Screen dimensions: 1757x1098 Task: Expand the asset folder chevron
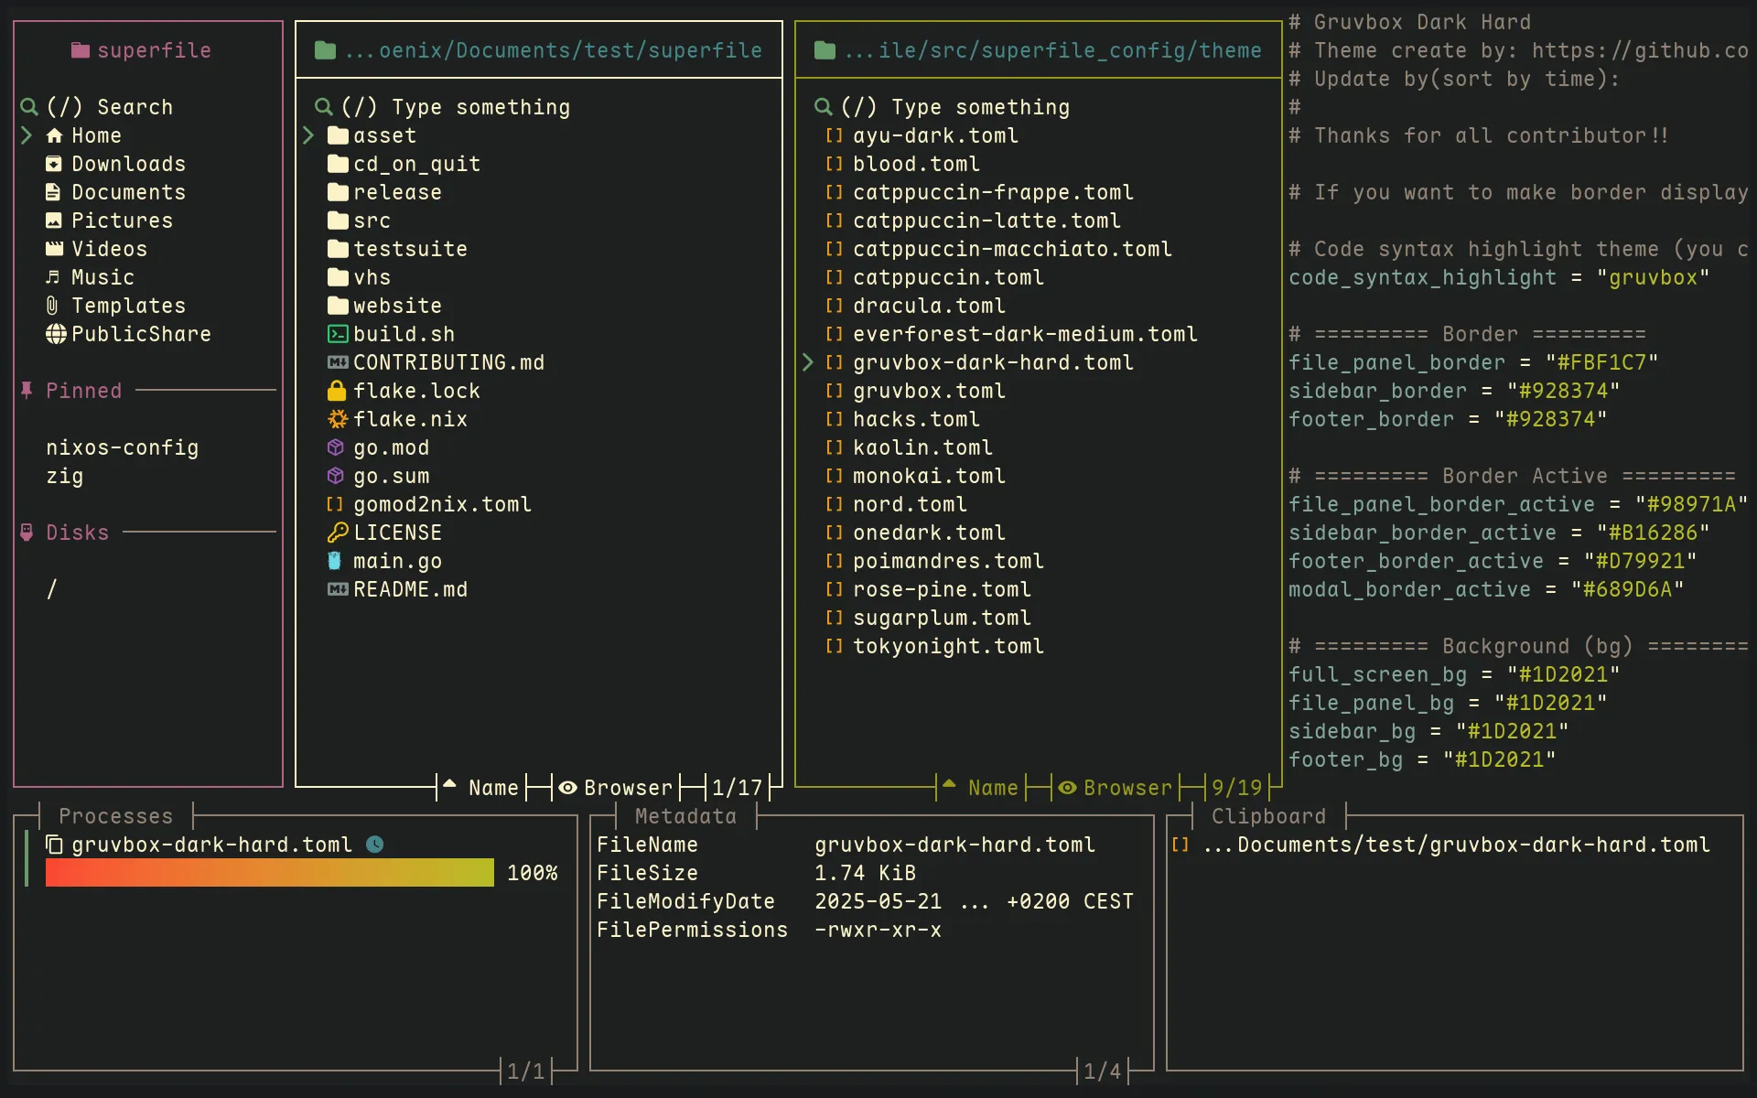(x=308, y=135)
